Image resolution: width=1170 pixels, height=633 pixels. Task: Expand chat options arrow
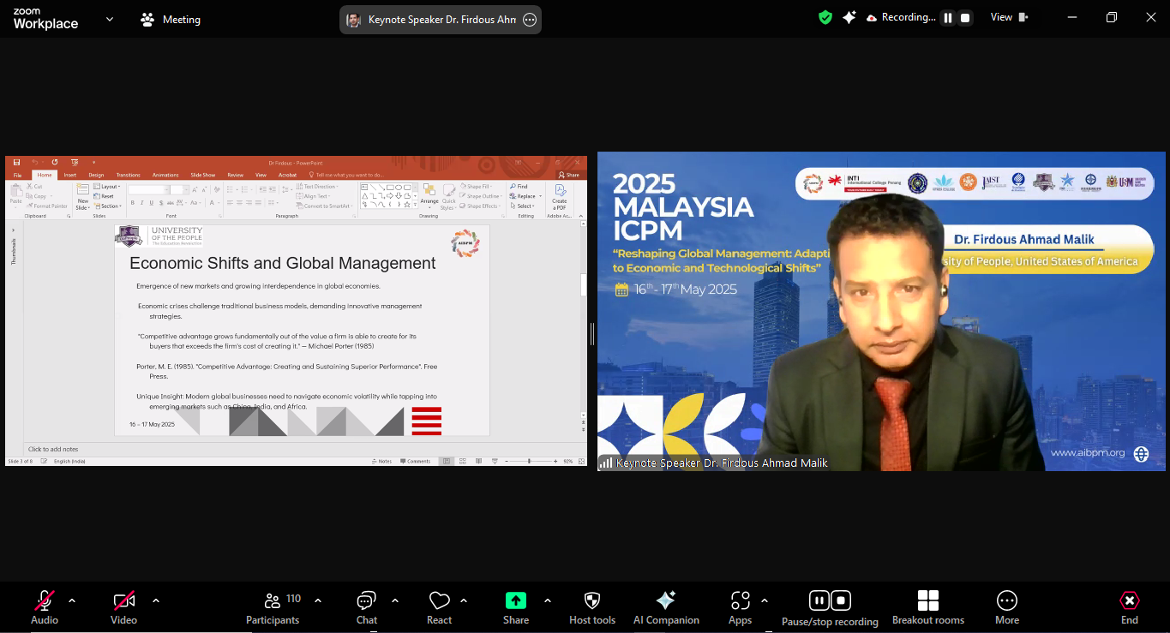pos(395,600)
